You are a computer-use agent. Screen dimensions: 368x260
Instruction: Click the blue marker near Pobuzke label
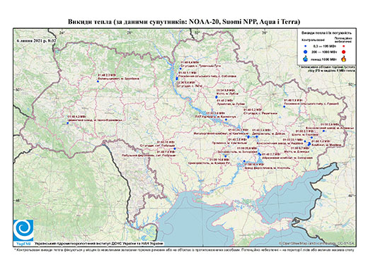[175, 148]
